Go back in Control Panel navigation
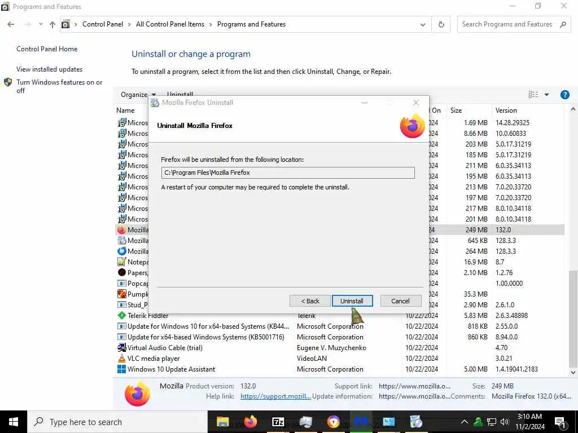This screenshot has height=433, width=578. click(11, 24)
